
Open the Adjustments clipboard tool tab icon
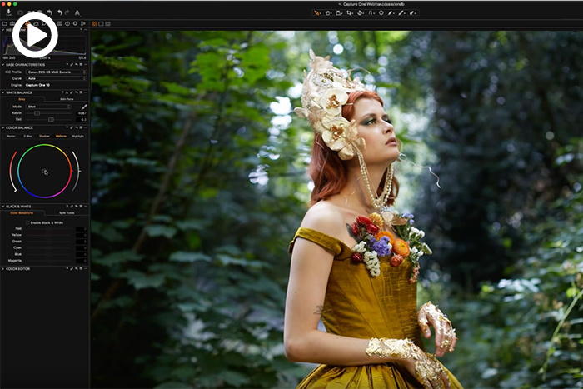pyautogui.click(x=59, y=24)
